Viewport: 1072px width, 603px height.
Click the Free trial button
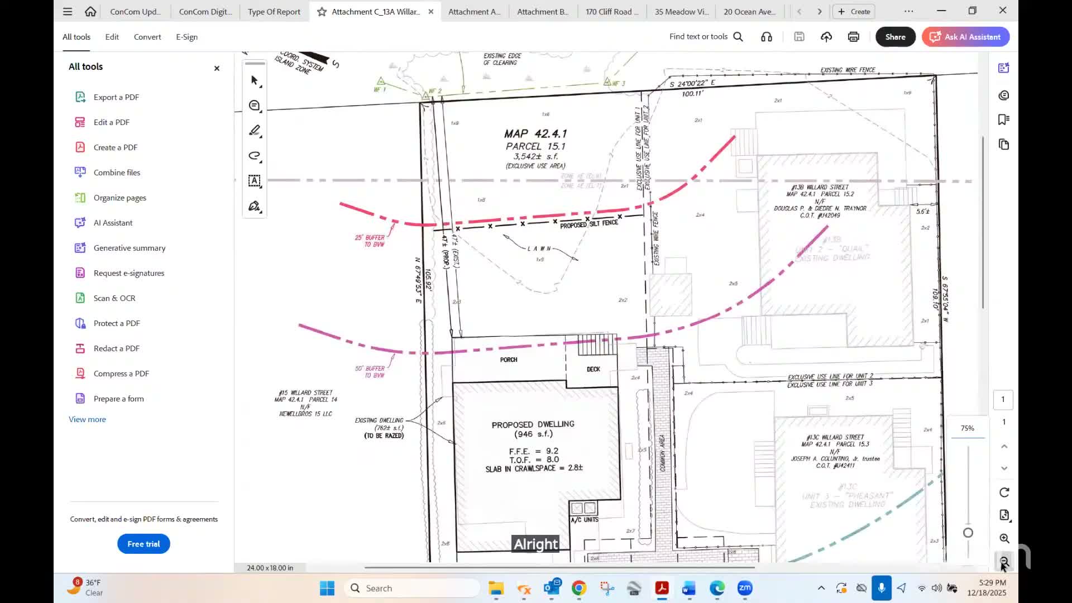pos(143,543)
